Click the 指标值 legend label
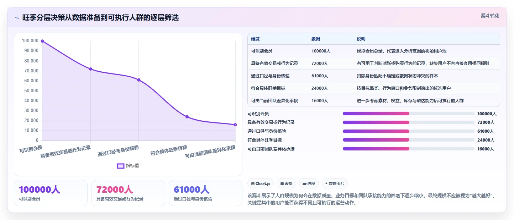 tap(132, 166)
